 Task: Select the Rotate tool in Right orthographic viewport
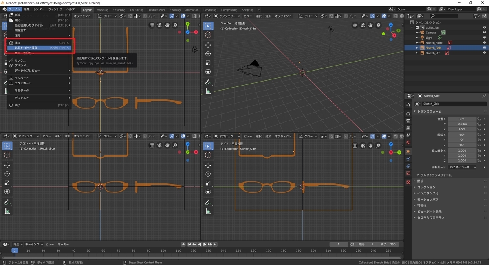[208, 174]
